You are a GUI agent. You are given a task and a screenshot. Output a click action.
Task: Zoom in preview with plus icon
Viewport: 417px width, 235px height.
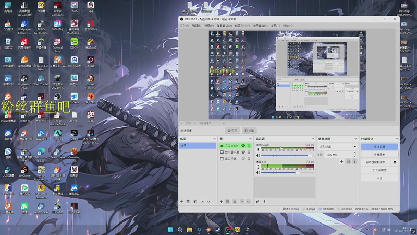(x=195, y=123)
